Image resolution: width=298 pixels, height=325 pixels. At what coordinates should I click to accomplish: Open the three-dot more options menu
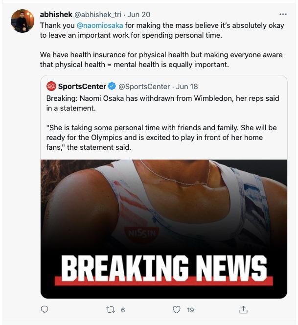(x=283, y=14)
